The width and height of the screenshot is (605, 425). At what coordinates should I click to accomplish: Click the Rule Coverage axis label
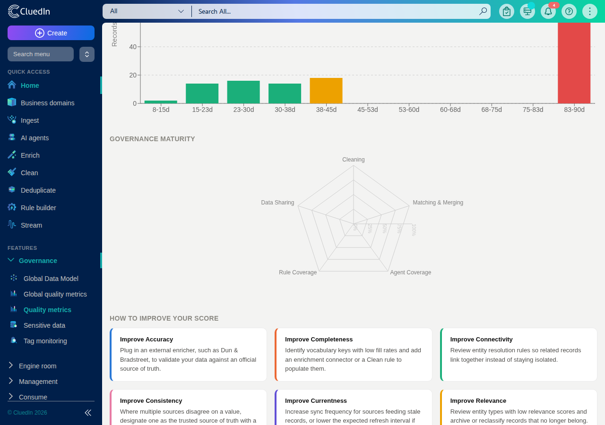pyautogui.click(x=298, y=272)
